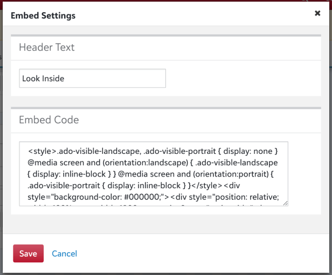Cancel the embed settings changes
The height and width of the screenshot is (275, 332).
point(64,254)
